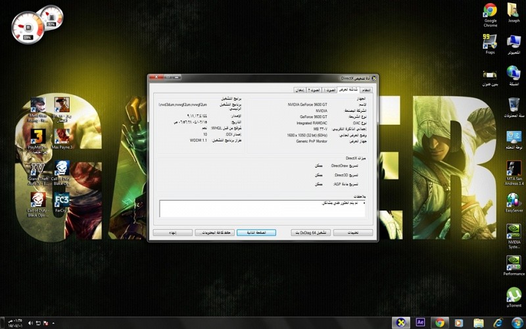
Task: Select the WDDM 1.1 driver model value
Action: point(199,140)
